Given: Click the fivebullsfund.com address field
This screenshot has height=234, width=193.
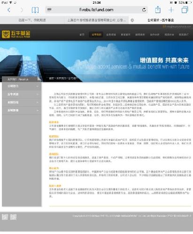Looking at the screenshot, I should tap(96, 10).
